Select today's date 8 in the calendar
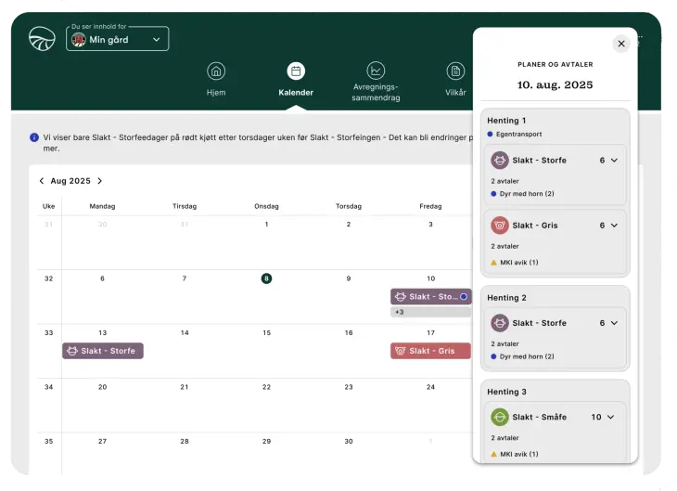The width and height of the screenshot is (677, 491). (266, 278)
